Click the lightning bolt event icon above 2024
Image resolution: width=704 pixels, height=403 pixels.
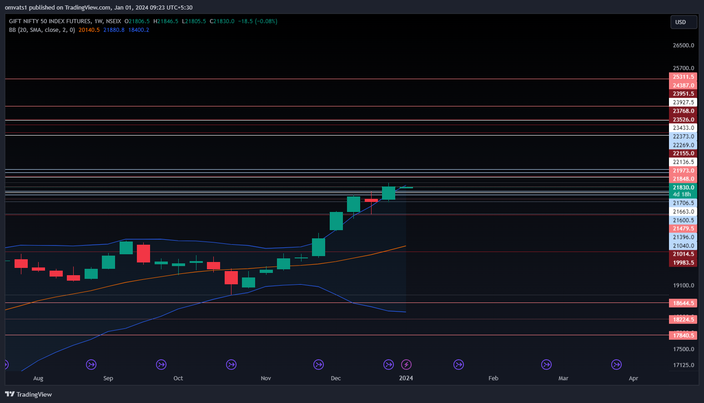(x=406, y=364)
